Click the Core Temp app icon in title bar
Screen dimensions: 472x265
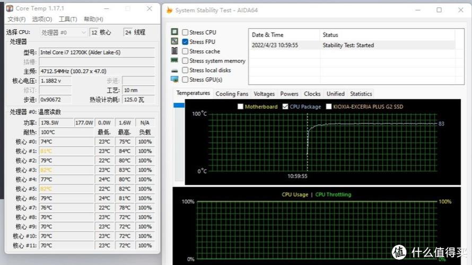point(10,8)
